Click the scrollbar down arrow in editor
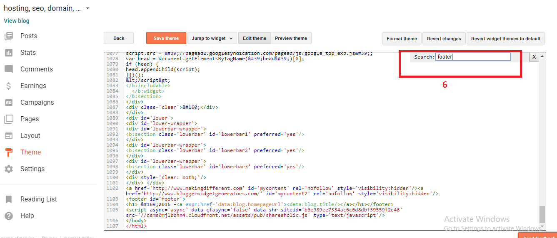The height and width of the screenshot is (238, 557). point(542,227)
